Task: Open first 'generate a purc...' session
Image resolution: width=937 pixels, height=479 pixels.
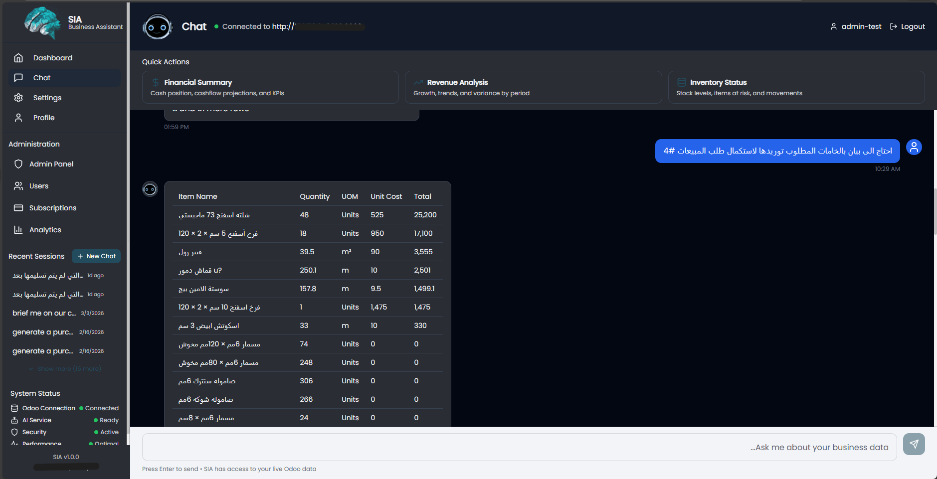Action: pos(58,332)
